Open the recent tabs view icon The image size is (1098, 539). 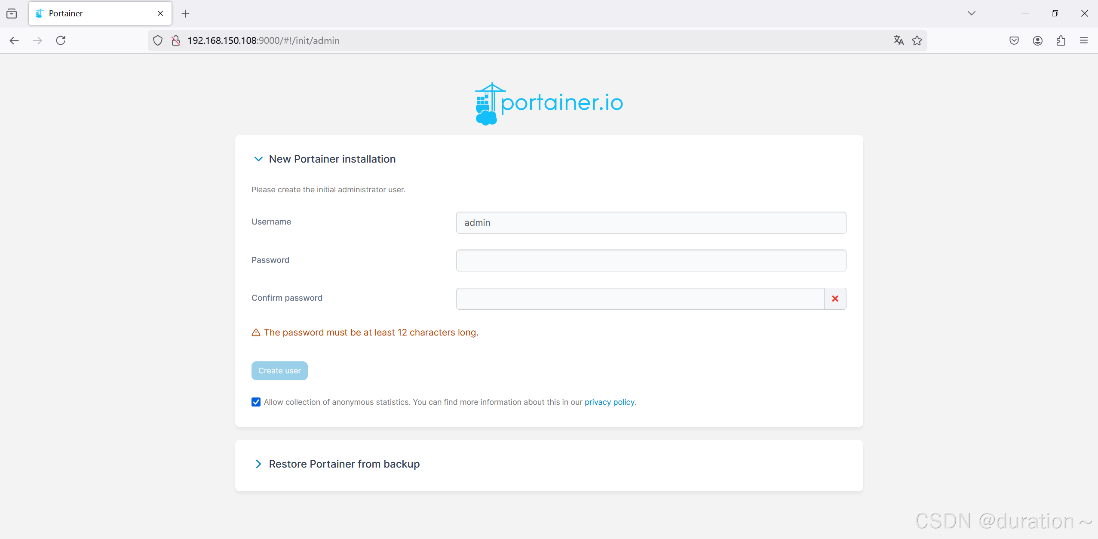[12, 13]
